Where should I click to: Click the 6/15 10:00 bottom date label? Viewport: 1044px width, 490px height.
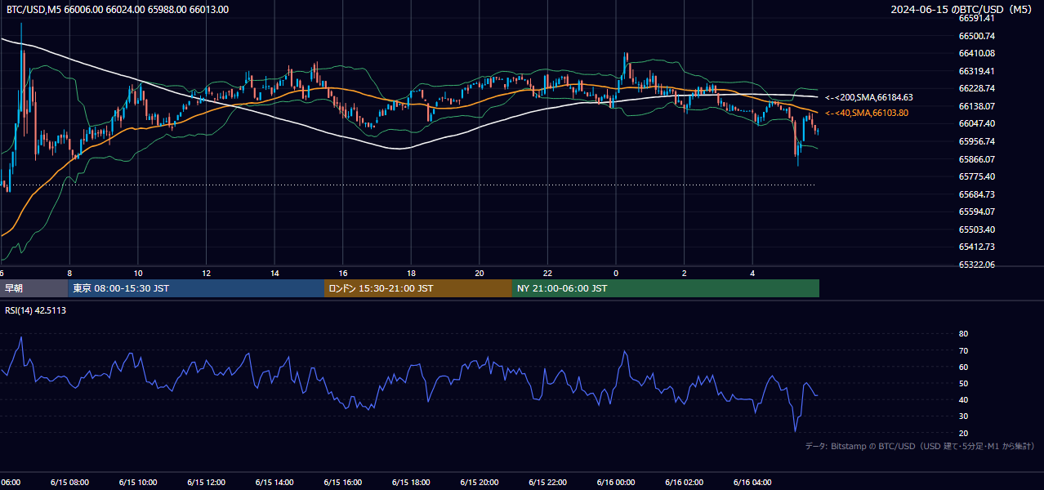click(138, 482)
